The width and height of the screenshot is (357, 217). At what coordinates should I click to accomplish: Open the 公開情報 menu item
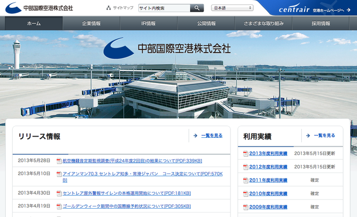click(x=206, y=23)
